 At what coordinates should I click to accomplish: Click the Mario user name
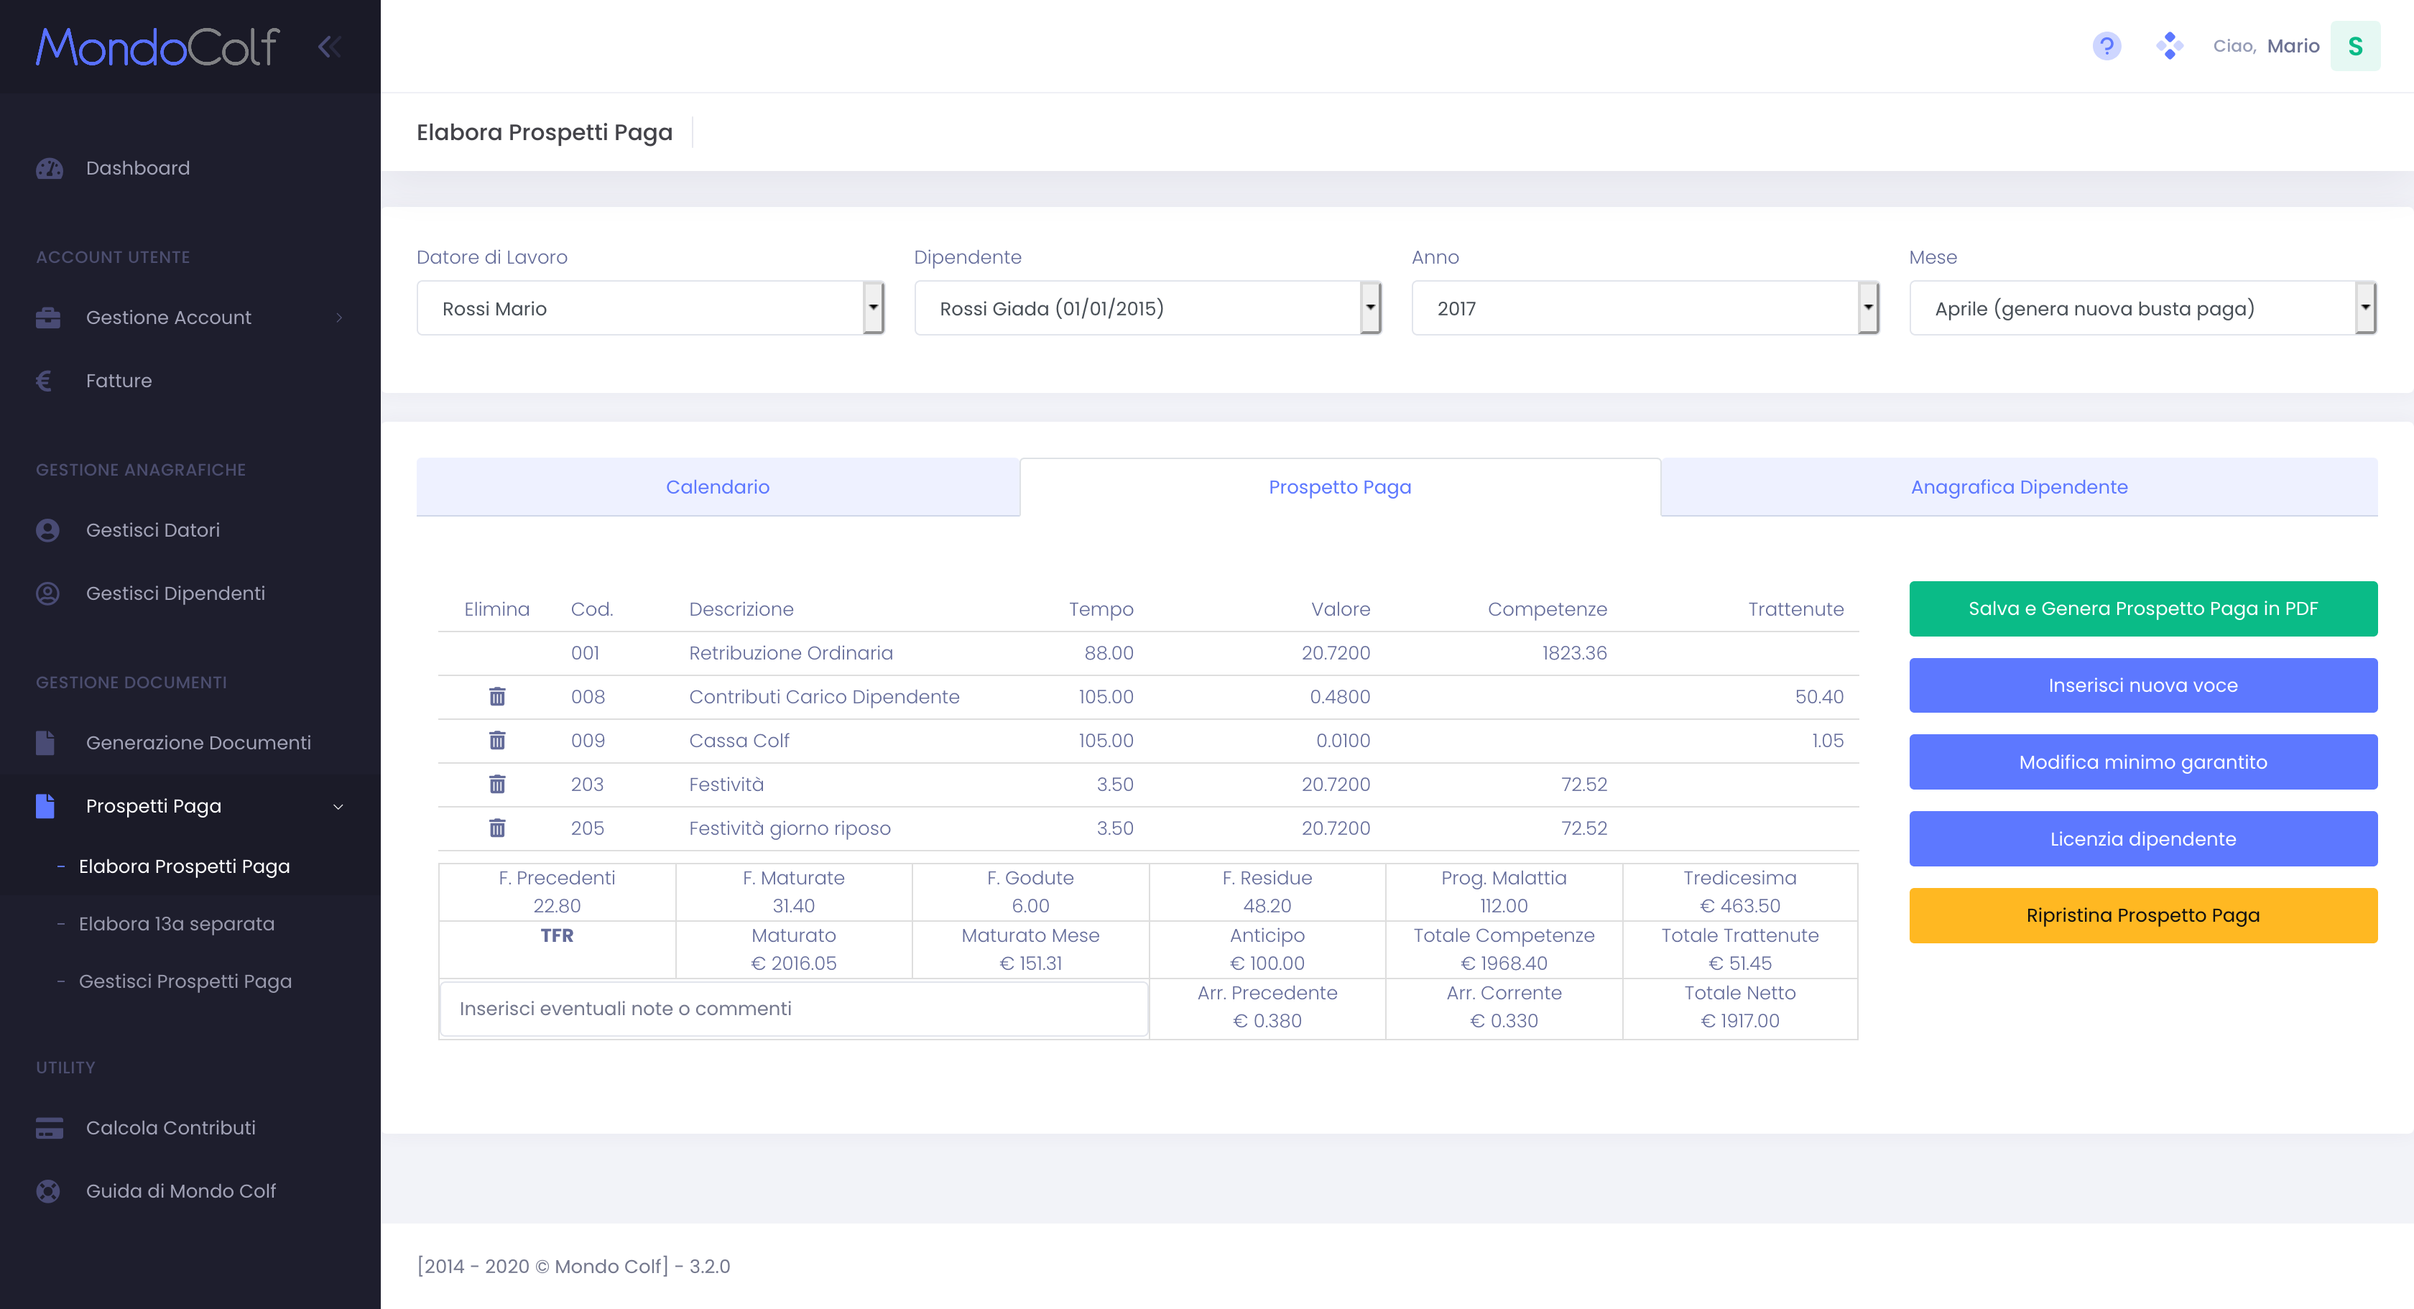2293,46
